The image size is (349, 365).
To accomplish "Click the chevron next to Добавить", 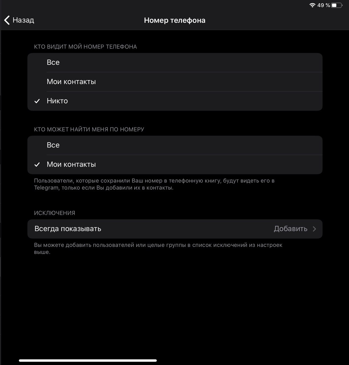I will pos(314,229).
